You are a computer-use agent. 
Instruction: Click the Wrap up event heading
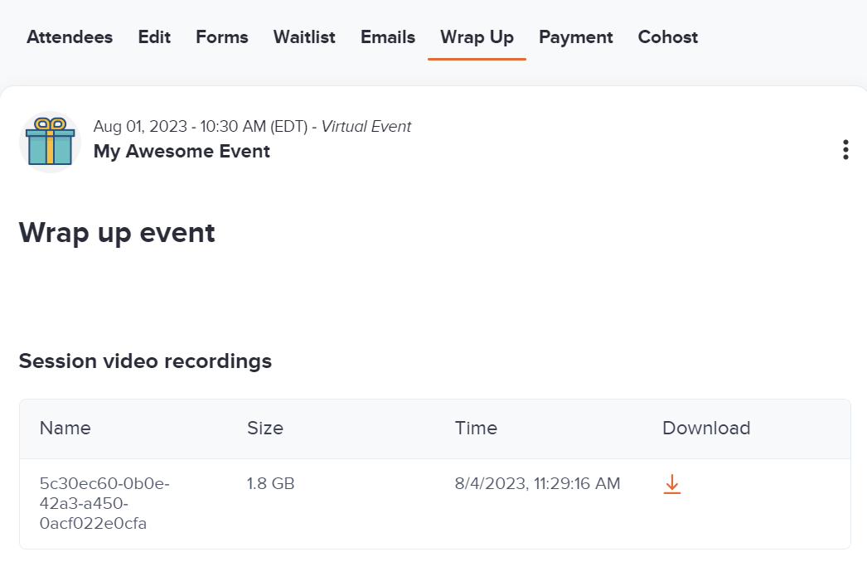pos(116,233)
